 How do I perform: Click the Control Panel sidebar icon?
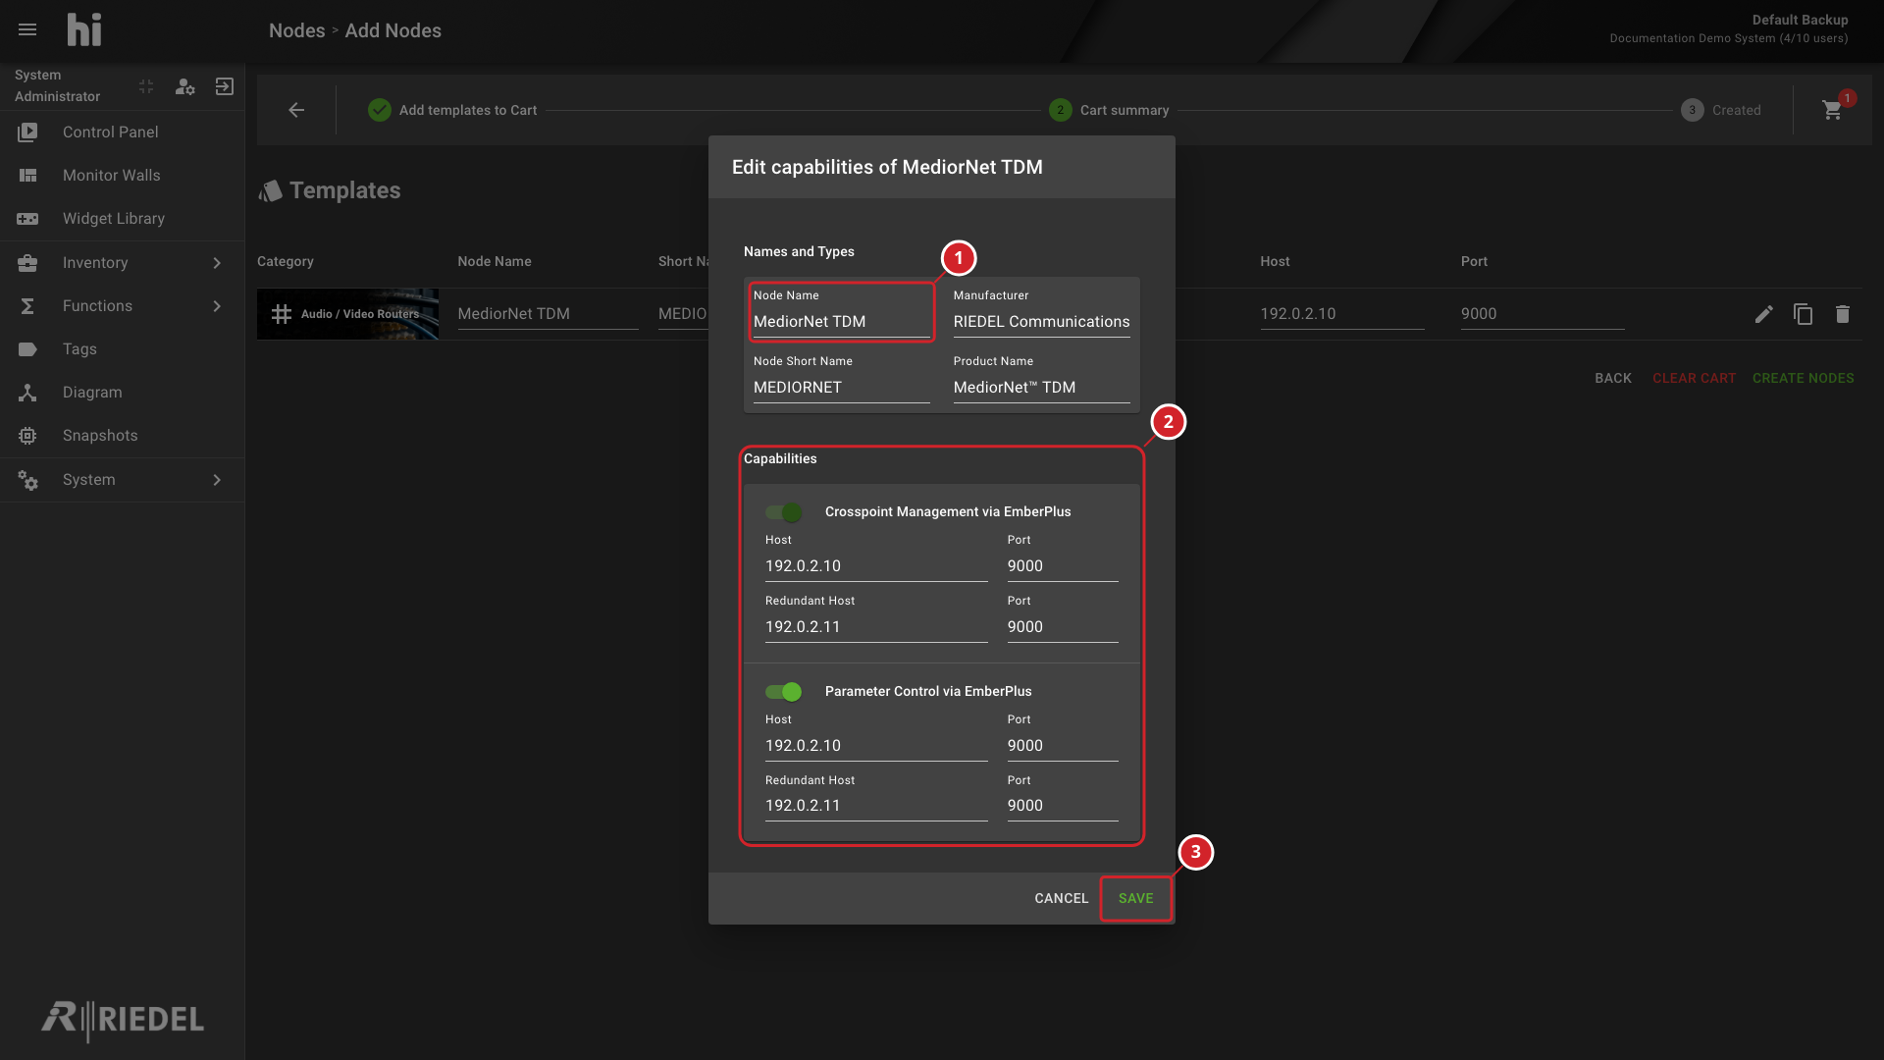click(x=27, y=132)
